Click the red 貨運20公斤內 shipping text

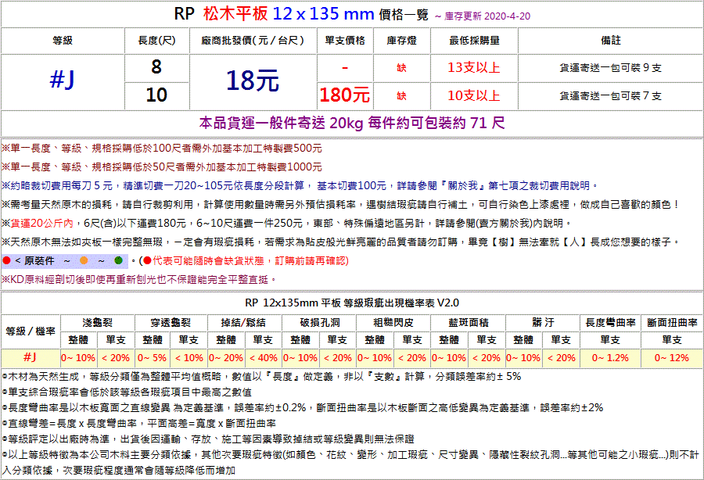(41, 223)
